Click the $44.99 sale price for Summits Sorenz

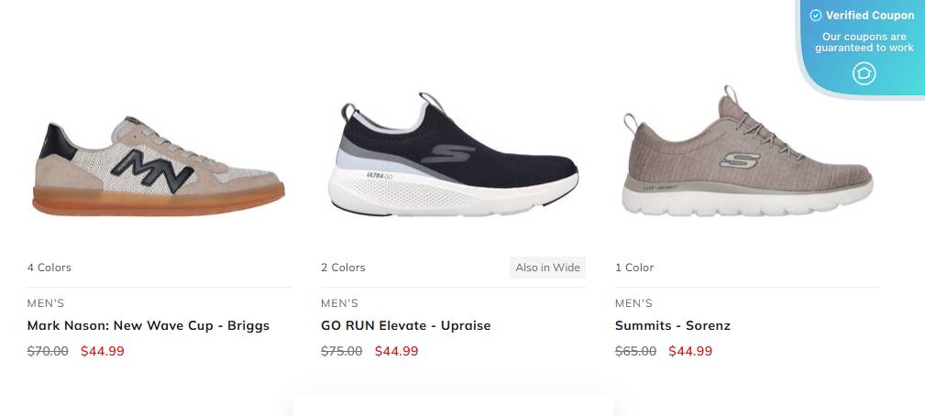(690, 351)
